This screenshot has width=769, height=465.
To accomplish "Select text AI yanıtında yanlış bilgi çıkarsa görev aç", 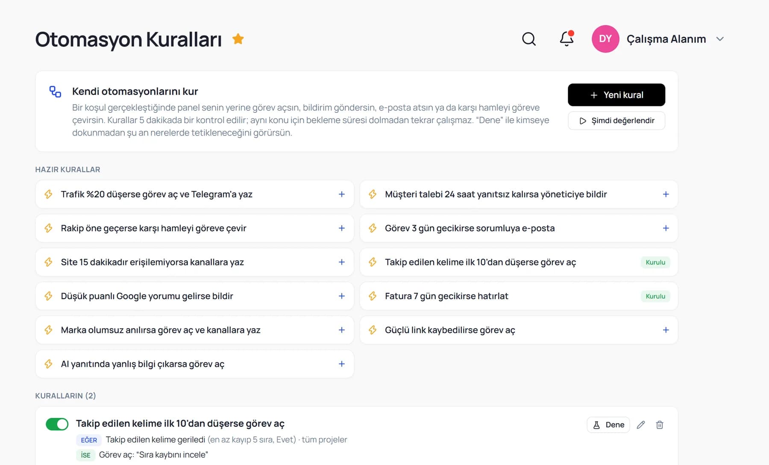I will [142, 364].
